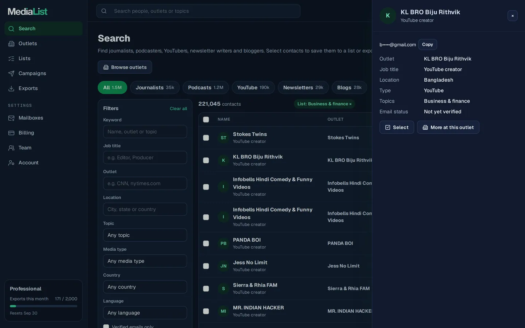This screenshot has height=328, width=525.
Task: Go to the Lists section
Action: click(x=43, y=58)
